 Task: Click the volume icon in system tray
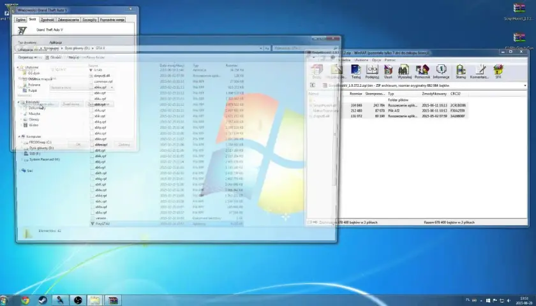click(x=509, y=300)
